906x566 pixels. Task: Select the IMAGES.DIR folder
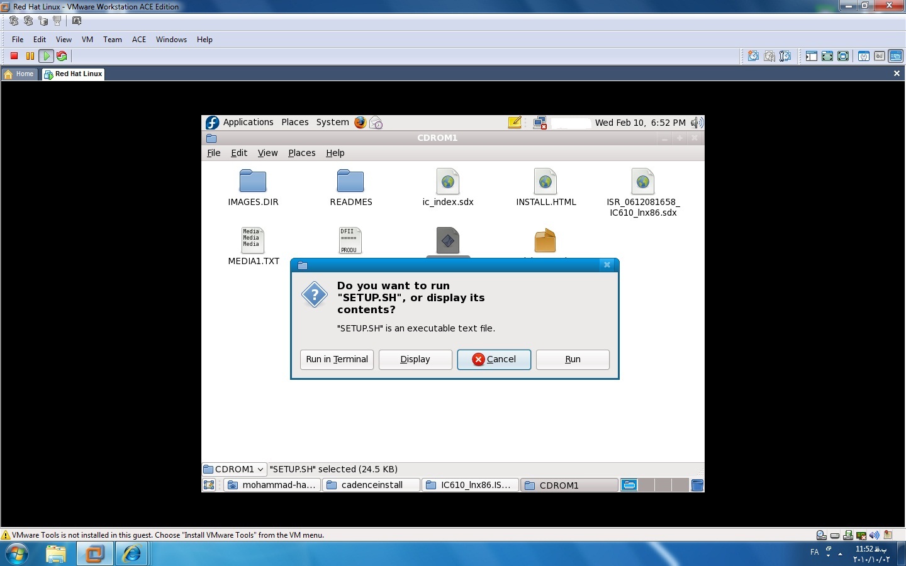(253, 188)
